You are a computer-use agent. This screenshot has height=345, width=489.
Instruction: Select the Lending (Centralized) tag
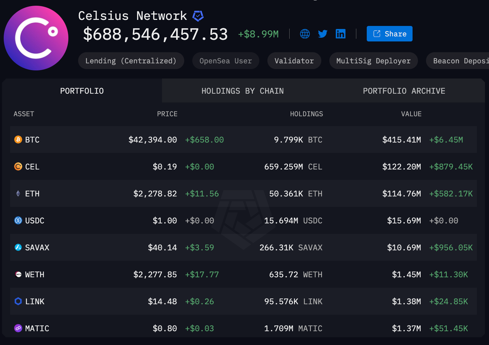[131, 61]
